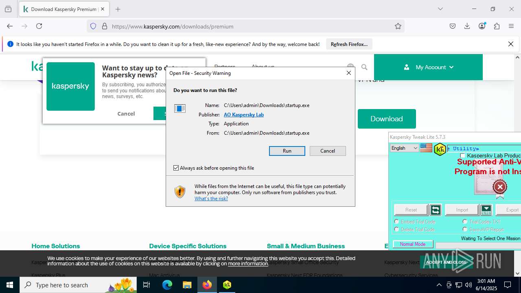Open Small & Medium Business footer heading
521x293 pixels.
306,246
